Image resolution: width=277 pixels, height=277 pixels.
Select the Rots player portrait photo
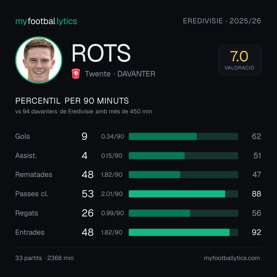click(39, 60)
